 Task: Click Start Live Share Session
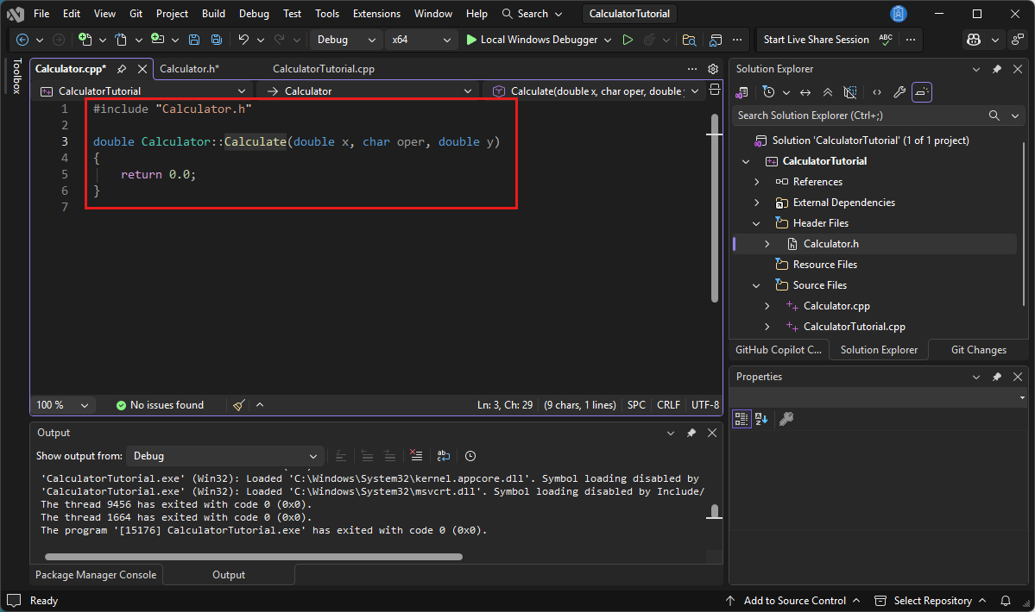pos(816,40)
